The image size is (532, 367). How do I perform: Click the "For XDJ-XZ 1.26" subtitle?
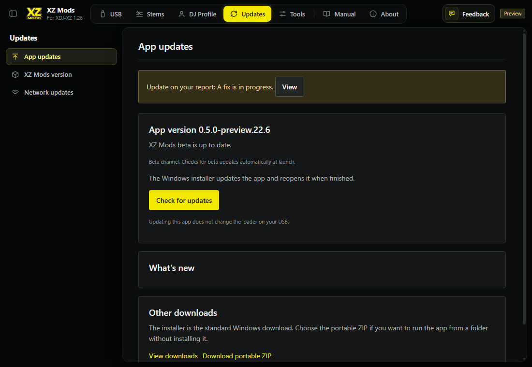[x=65, y=18]
